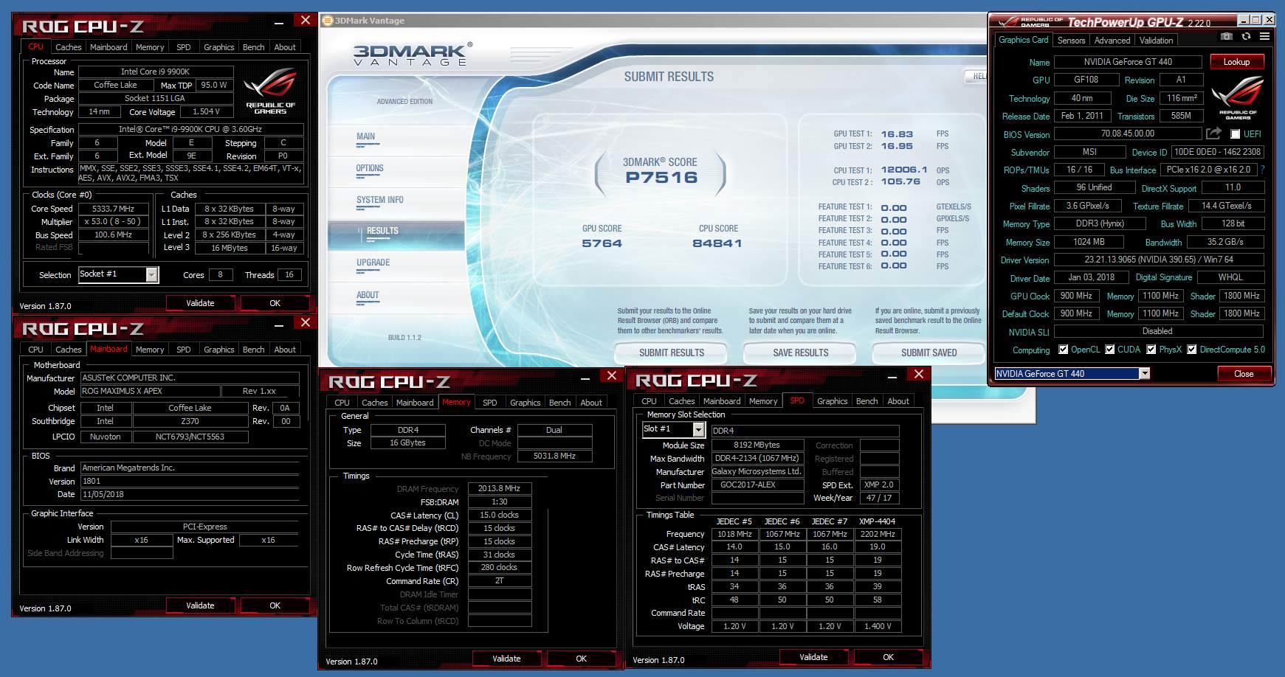The width and height of the screenshot is (1285, 677).
Task: Close the CPU-Z SPD window
Action: [x=918, y=374]
